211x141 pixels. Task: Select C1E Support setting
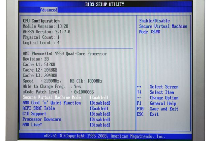(x=34, y=114)
